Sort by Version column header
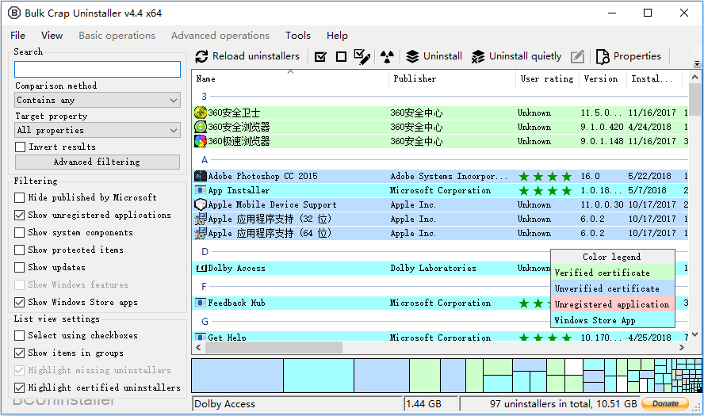 (x=603, y=79)
